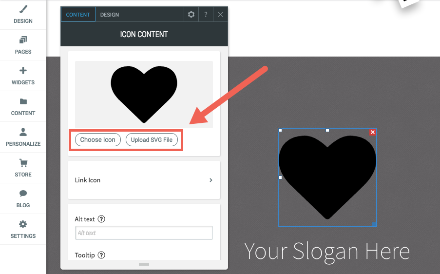The image size is (440, 274).
Task: Click the top-center handle of heart widget
Action: tap(327, 130)
